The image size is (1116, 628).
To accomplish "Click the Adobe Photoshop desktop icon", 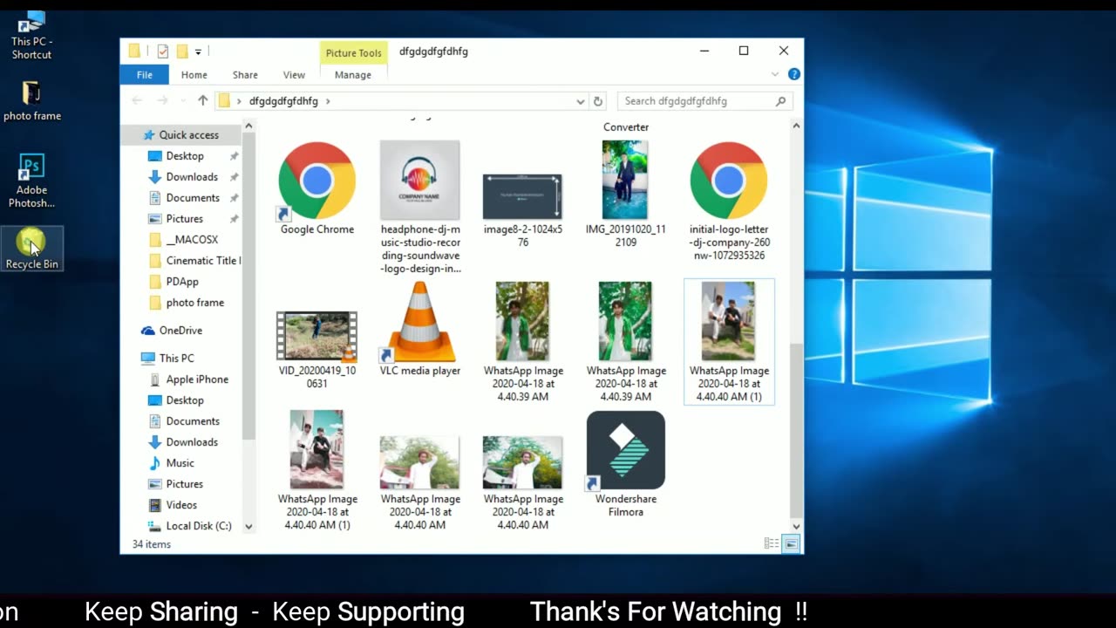I will (x=31, y=181).
